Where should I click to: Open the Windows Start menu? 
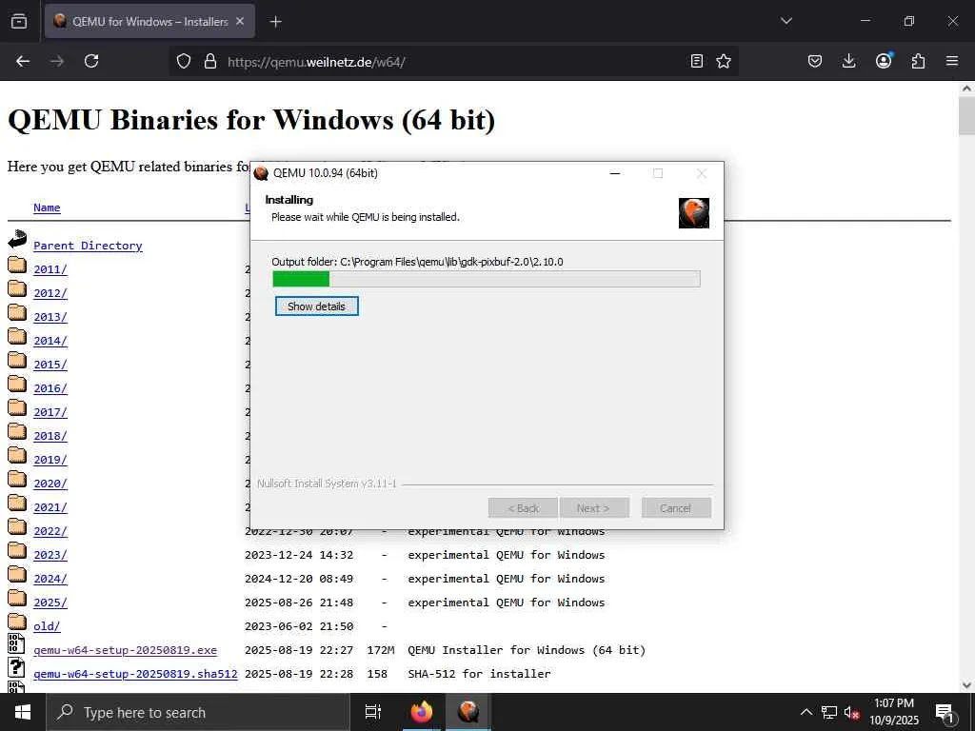pos(23,712)
